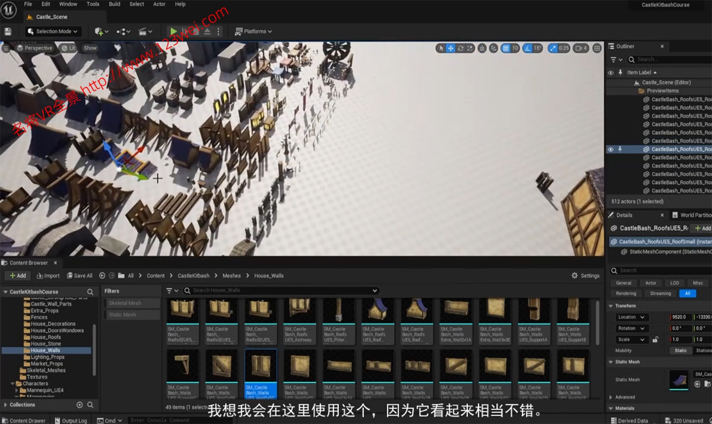712x424 pixels.
Task: Select the Move tool in viewport toolbar
Action: coord(450,48)
